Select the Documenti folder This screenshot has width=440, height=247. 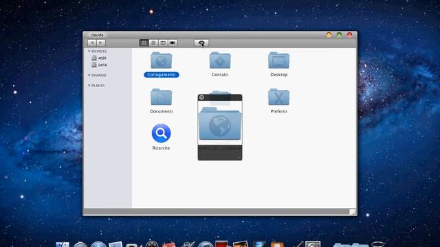pos(161,101)
